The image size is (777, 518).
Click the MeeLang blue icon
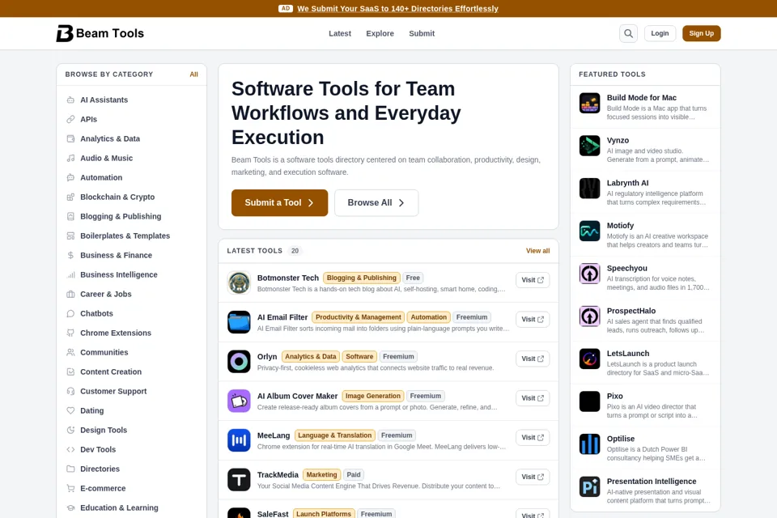click(x=239, y=440)
